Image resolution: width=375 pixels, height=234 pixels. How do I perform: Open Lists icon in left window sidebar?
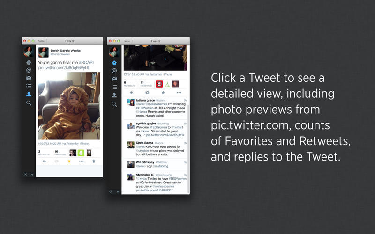click(29, 86)
